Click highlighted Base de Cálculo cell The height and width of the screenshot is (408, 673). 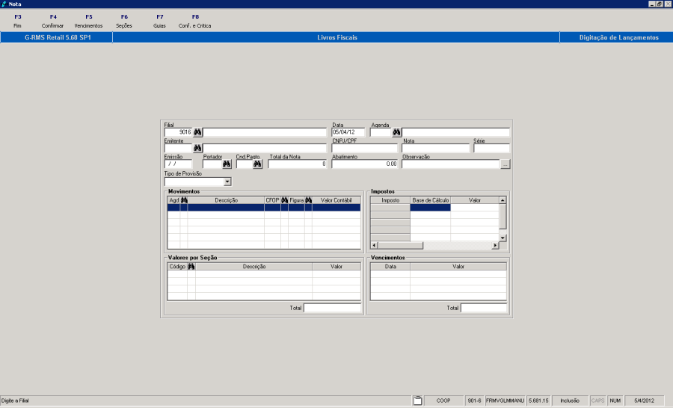[431, 208]
